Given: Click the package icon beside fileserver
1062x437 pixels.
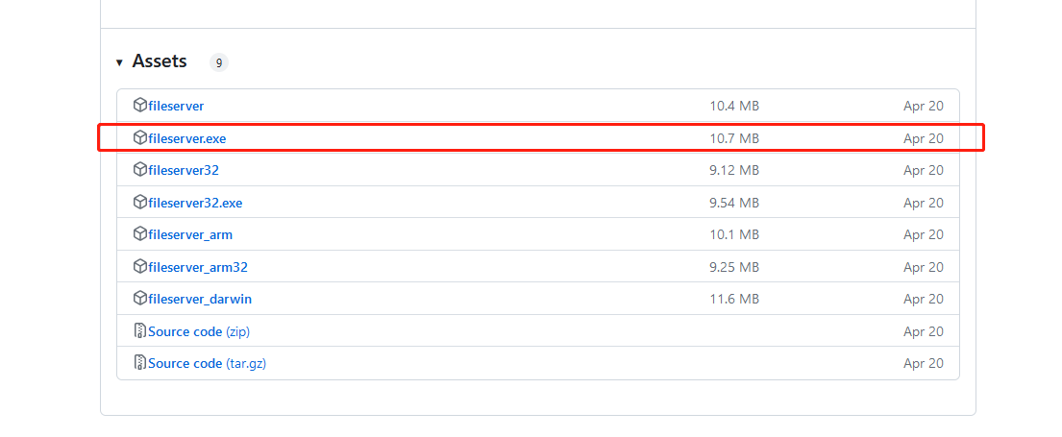Looking at the screenshot, I should tap(140, 106).
